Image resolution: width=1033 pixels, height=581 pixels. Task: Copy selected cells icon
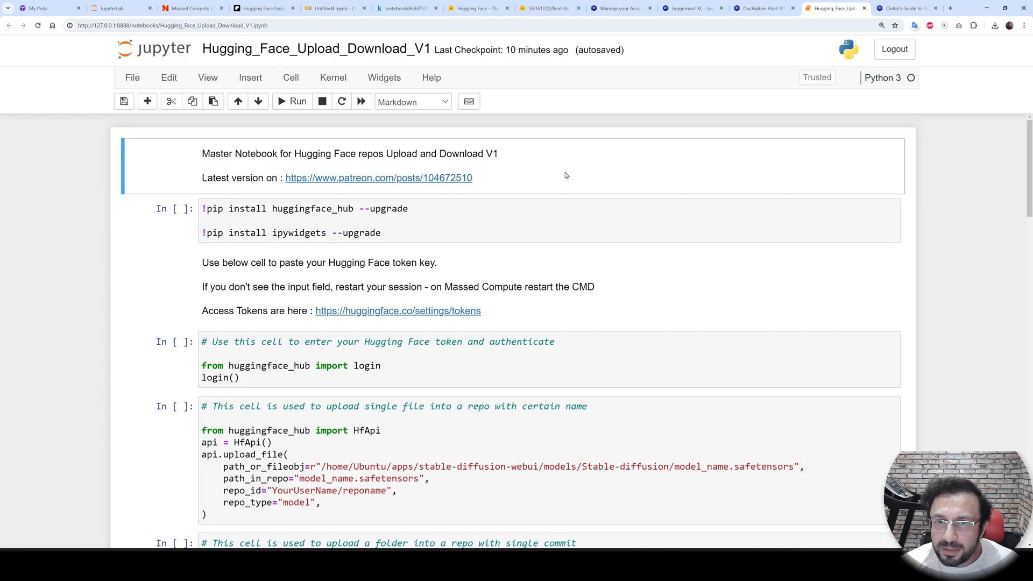tap(192, 102)
